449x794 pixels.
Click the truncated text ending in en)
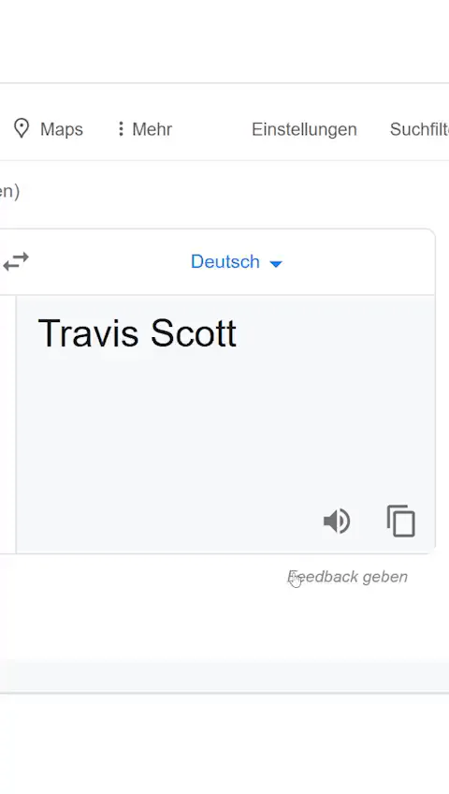[x=9, y=191]
